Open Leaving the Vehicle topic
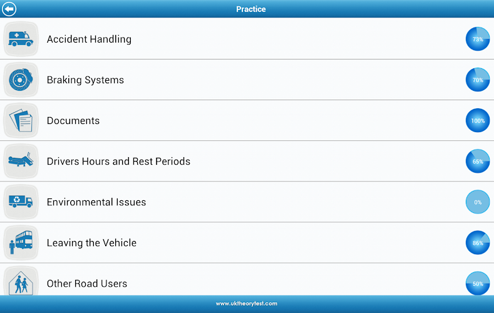Image resolution: width=494 pixels, height=313 pixels. [91, 243]
